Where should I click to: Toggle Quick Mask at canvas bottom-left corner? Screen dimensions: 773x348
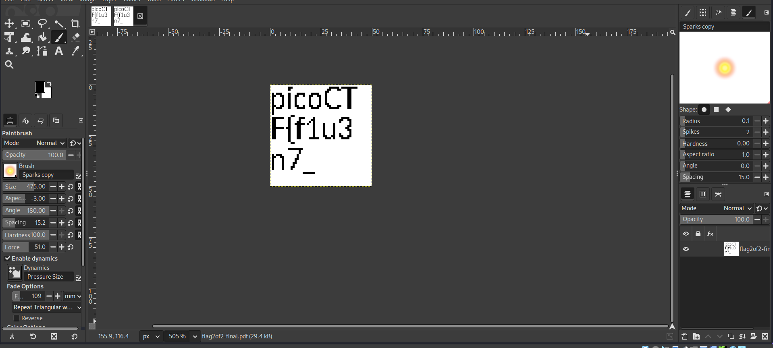click(x=92, y=326)
